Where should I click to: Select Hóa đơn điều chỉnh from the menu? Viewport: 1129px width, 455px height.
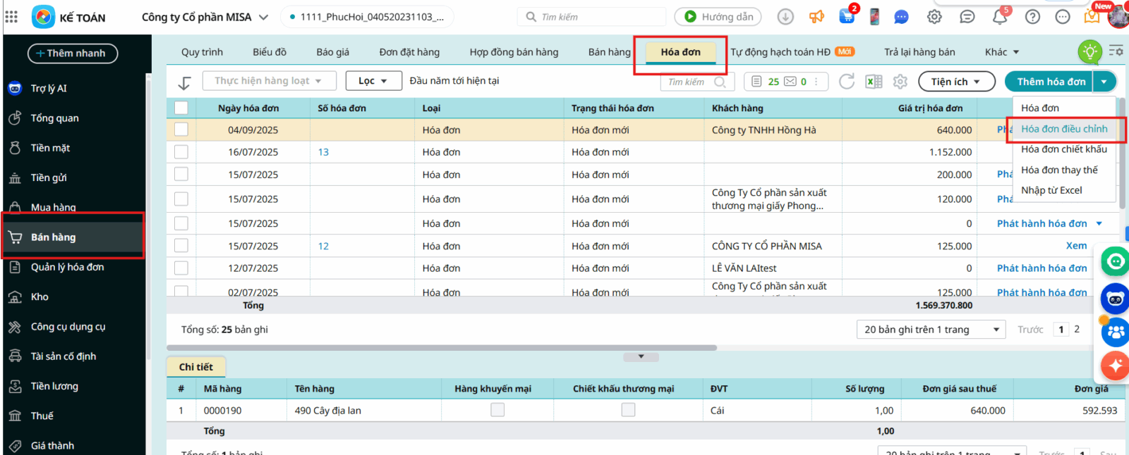click(x=1064, y=129)
